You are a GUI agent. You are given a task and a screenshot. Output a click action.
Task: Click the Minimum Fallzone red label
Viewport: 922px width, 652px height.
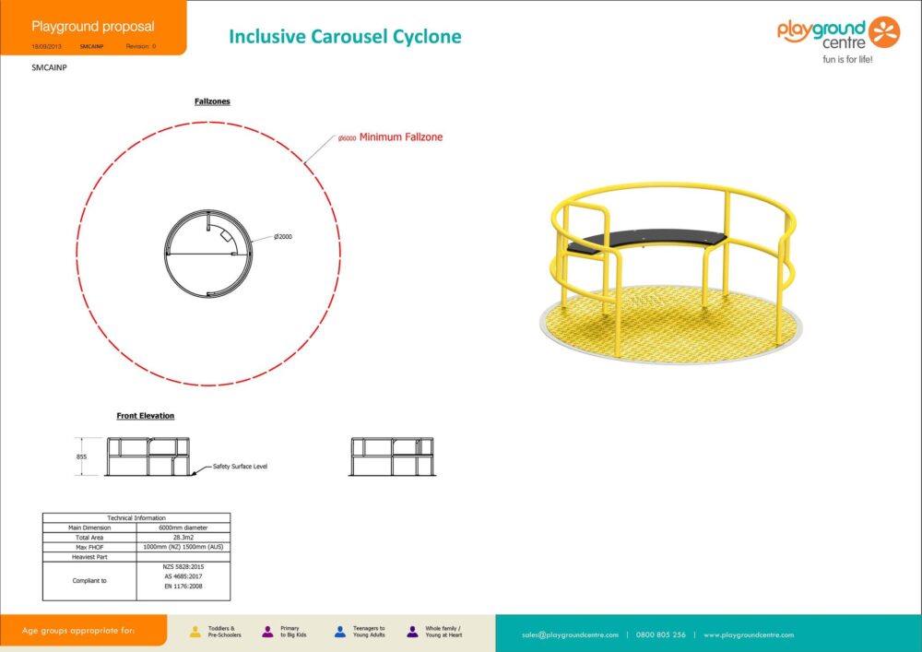(401, 137)
